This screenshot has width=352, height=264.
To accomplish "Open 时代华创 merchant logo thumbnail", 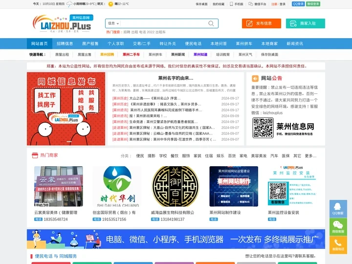I will click(x=117, y=186).
